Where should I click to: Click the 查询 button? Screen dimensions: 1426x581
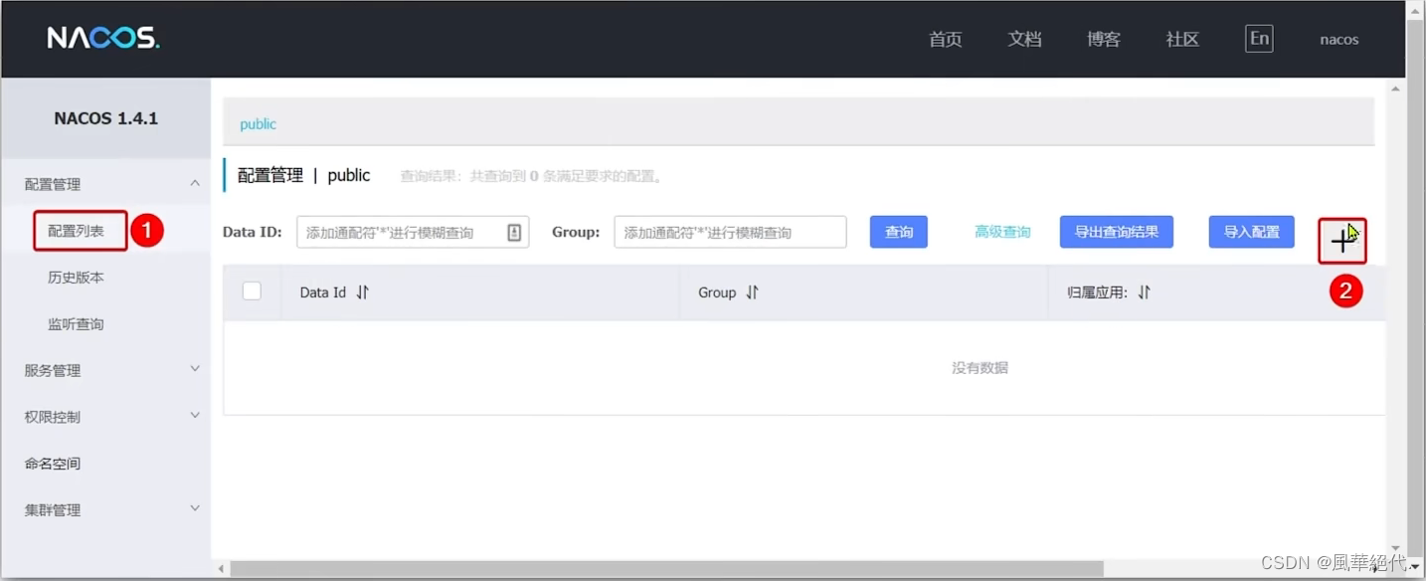(x=899, y=232)
